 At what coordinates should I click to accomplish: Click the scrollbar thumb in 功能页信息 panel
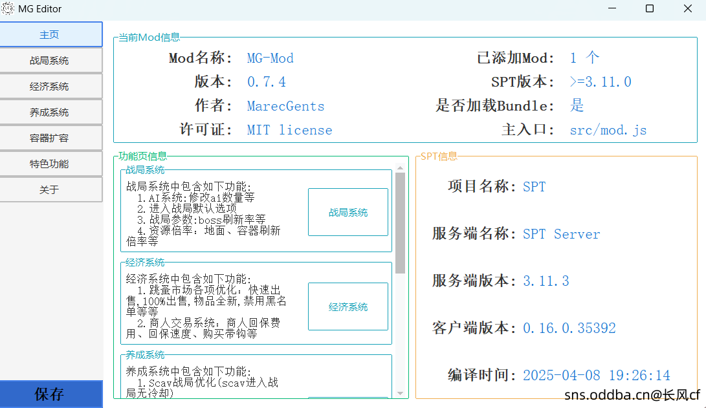[x=401, y=223]
